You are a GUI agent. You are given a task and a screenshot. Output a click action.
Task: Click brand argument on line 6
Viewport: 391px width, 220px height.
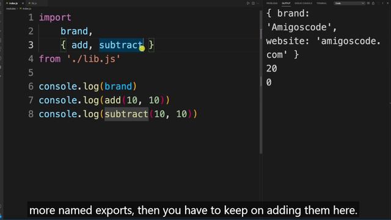coord(118,86)
